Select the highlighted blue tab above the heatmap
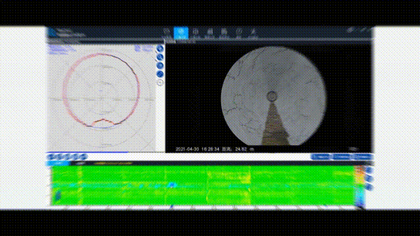This screenshot has width=420, height=236. [x=58, y=163]
